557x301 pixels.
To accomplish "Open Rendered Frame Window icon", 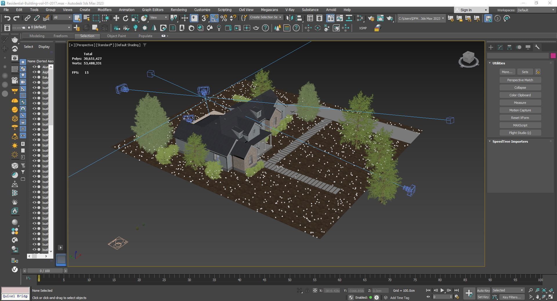I will 380,18.
